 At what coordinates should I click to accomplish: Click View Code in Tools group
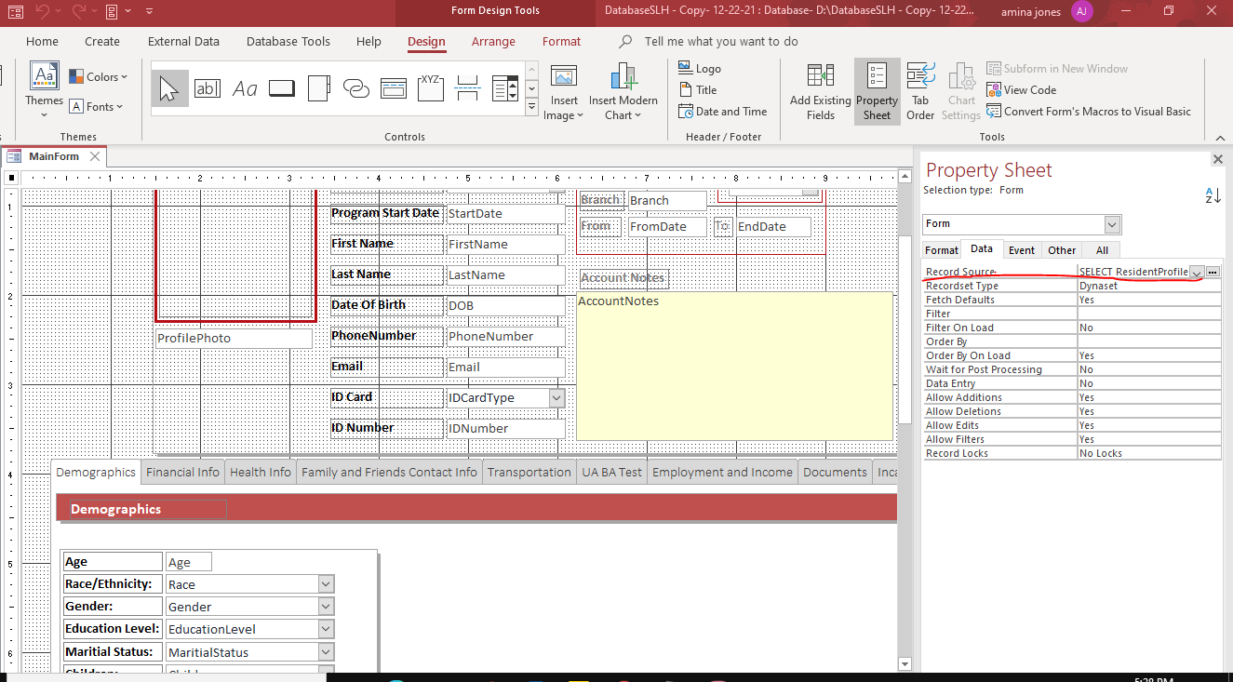pos(1022,89)
